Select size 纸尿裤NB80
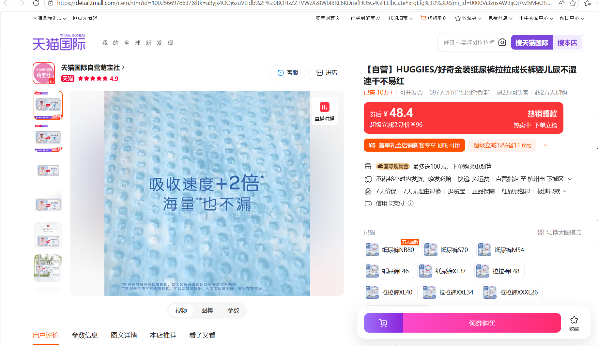 click(392, 250)
